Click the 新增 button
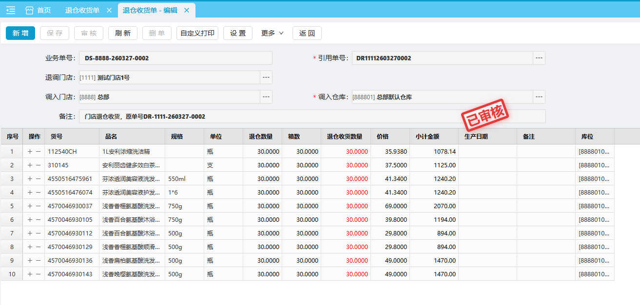This screenshot has height=305, width=640. (x=20, y=33)
